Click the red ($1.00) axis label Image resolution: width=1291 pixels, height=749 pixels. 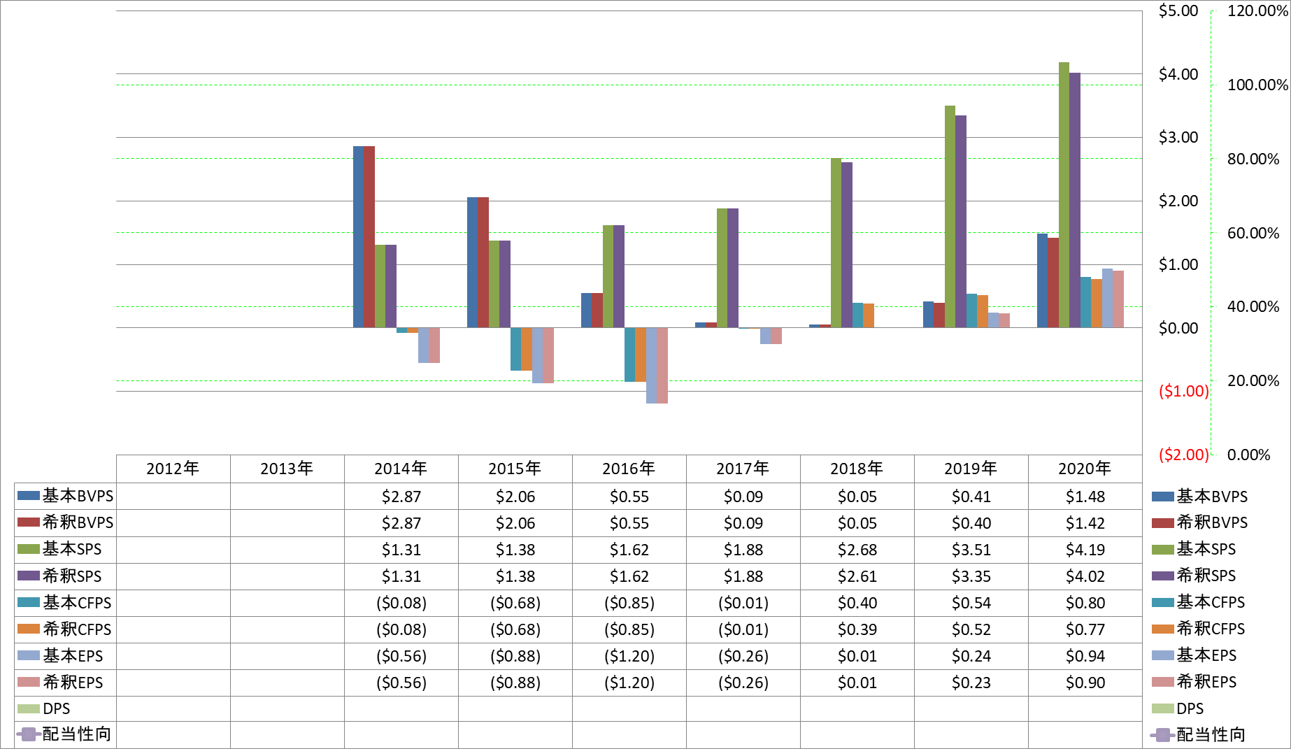click(1184, 391)
